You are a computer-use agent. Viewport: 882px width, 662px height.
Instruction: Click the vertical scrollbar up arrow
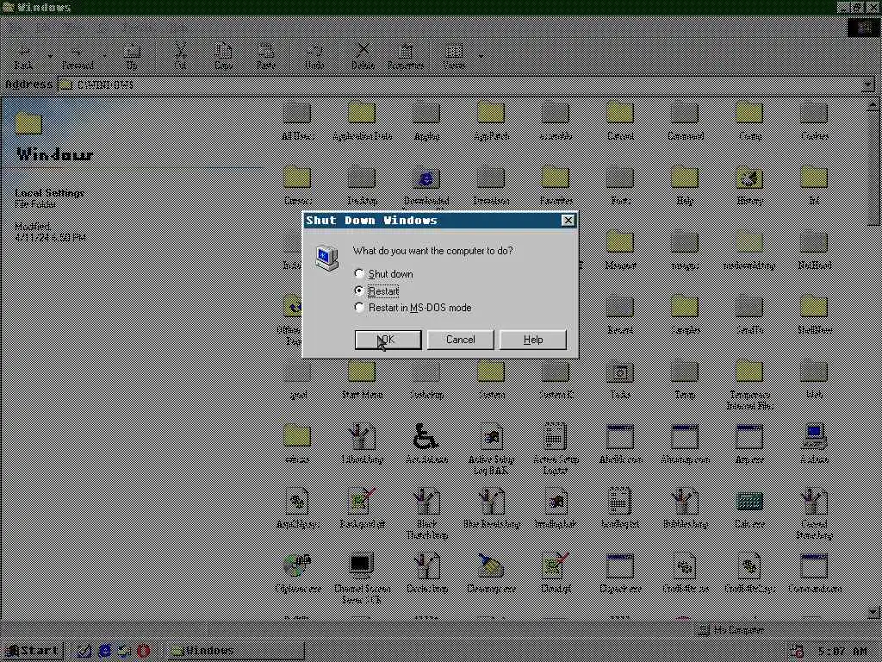coord(873,104)
